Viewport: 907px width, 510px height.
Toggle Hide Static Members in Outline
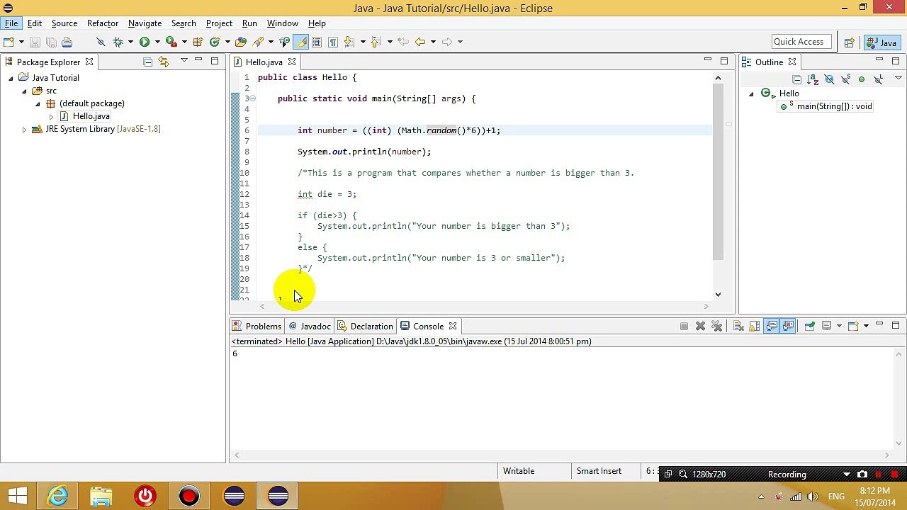click(x=846, y=80)
